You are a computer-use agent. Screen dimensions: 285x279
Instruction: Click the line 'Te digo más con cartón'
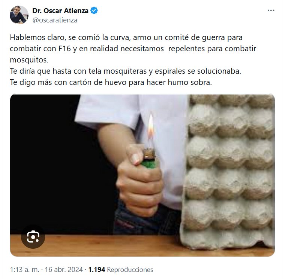(x=111, y=83)
